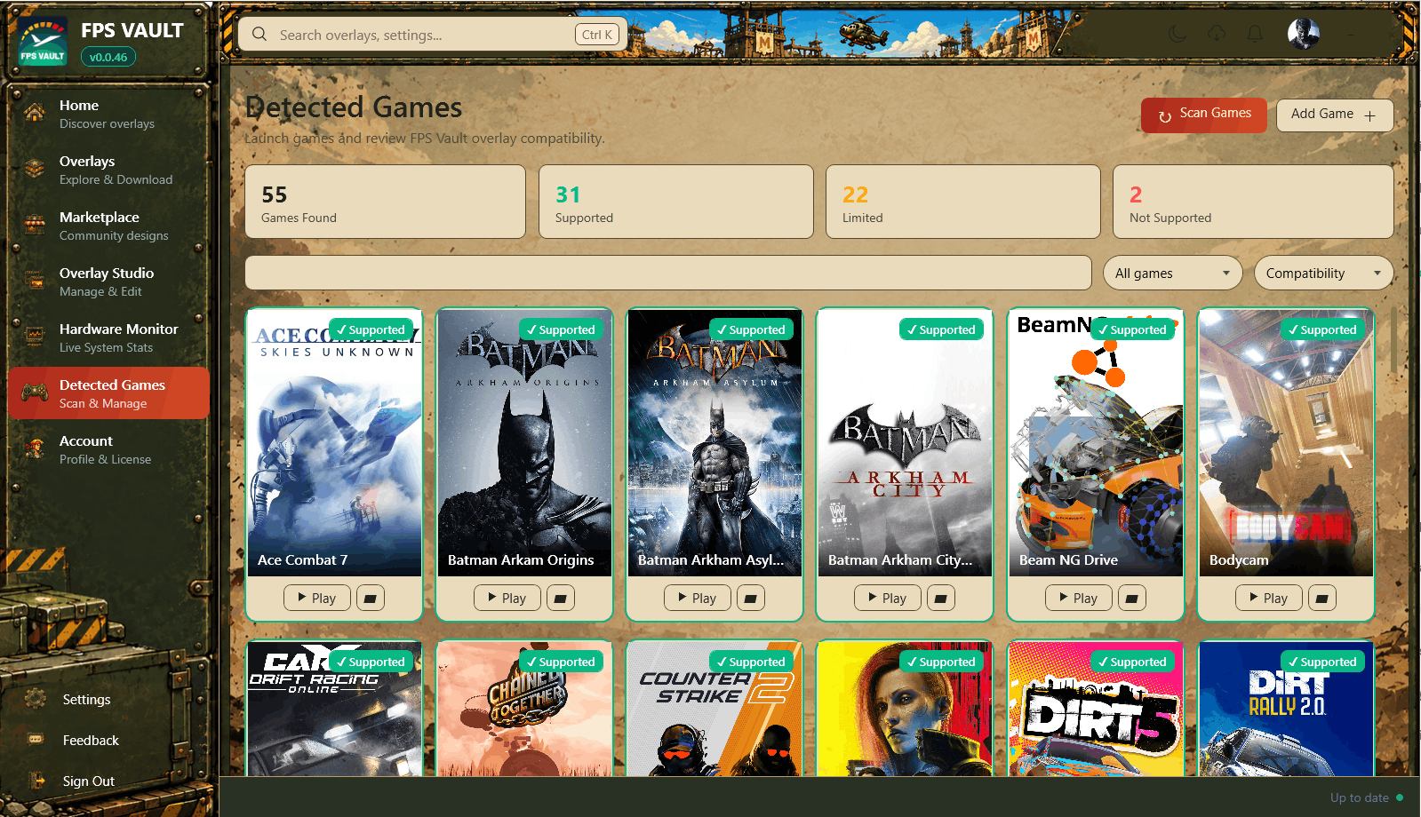Open the user profile avatar
The height and width of the screenshot is (817, 1421).
coord(1304,34)
